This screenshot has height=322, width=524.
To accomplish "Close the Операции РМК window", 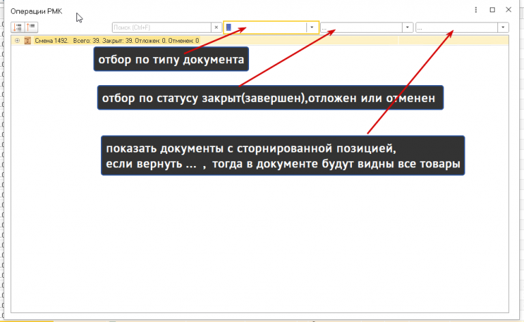I will coord(508,10).
